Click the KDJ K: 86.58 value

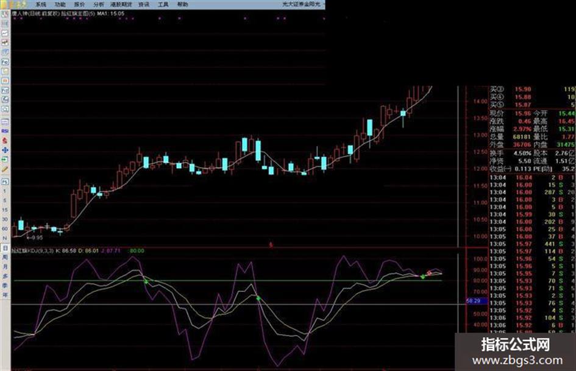coord(66,251)
